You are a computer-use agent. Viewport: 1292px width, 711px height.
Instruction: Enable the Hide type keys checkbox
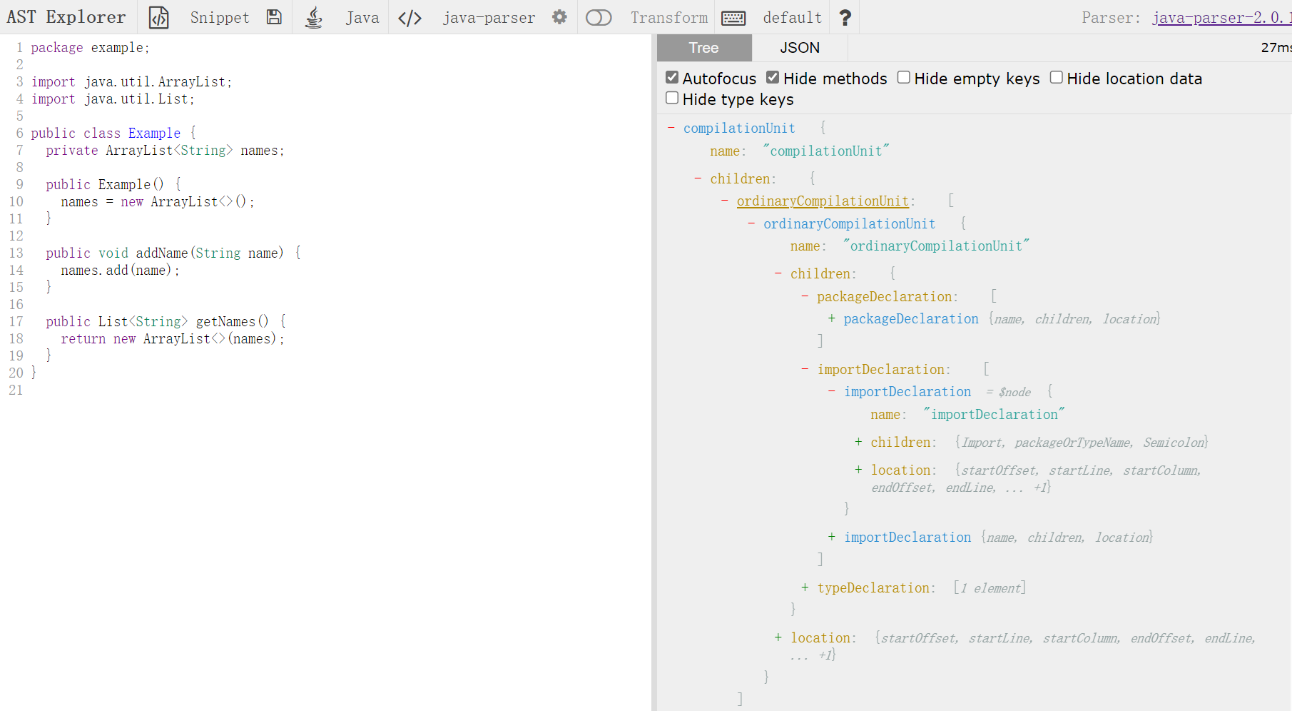(672, 99)
